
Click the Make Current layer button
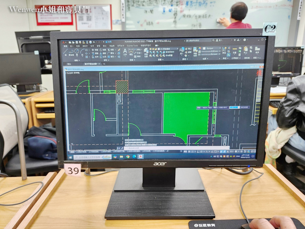tap(169, 52)
